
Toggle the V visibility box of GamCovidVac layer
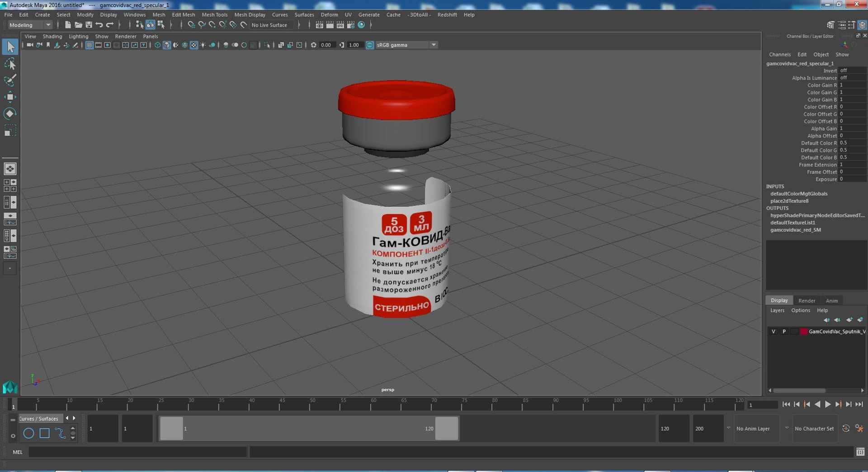(774, 332)
